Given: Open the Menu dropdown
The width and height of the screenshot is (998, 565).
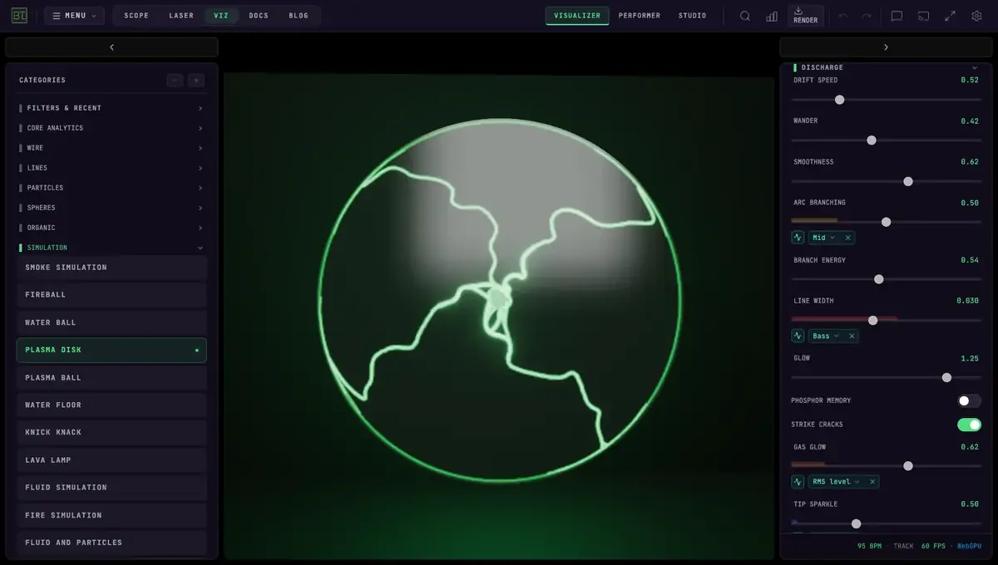Looking at the screenshot, I should pos(74,16).
